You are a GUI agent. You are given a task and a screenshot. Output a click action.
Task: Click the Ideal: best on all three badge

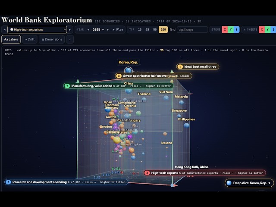click(198, 67)
